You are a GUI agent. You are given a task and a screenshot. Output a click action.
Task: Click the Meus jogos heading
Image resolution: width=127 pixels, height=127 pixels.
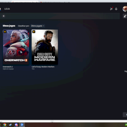click(x=9, y=26)
